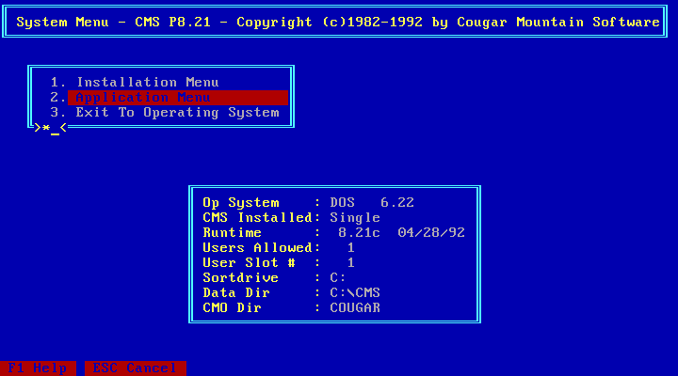Click the COUGAR directory value

[355, 307]
